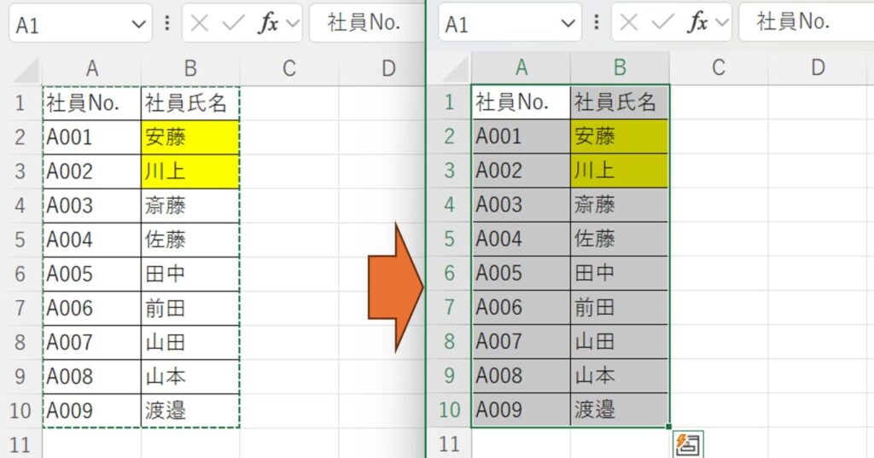Click cell 山本 in right window
This screenshot has height=458, width=874.
click(x=620, y=375)
